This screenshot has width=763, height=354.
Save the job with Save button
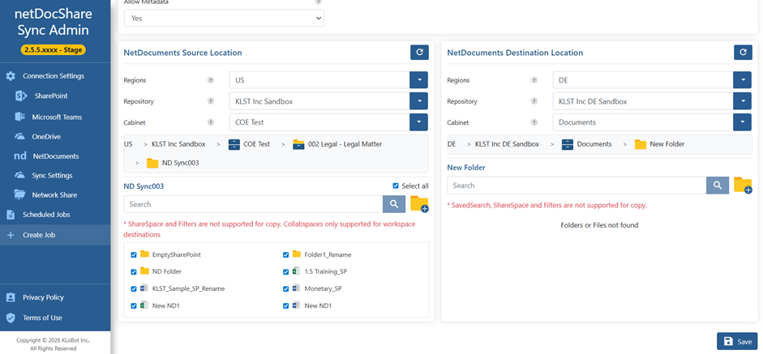coord(737,342)
